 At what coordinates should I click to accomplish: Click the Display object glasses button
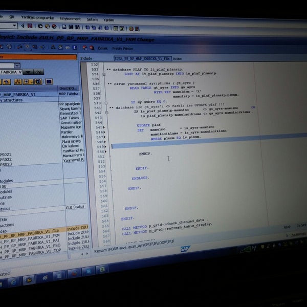[x=38, y=72]
